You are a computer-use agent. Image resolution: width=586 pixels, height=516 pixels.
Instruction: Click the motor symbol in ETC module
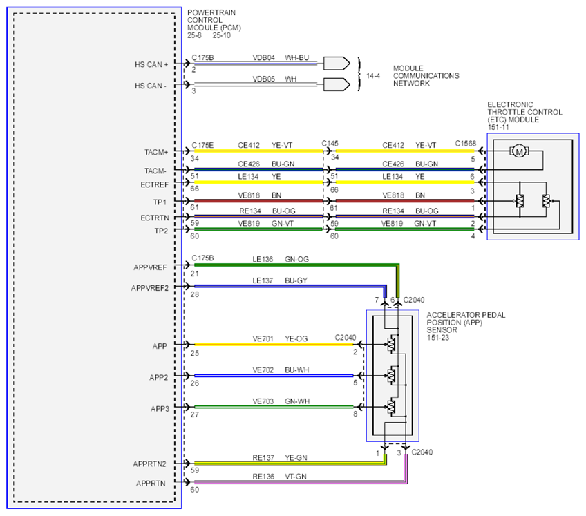point(519,151)
